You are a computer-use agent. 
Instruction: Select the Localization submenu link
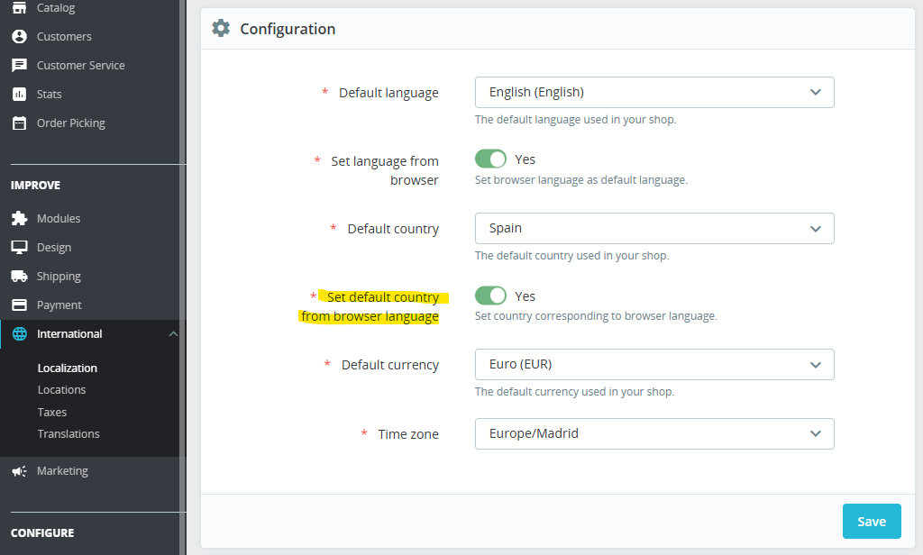[69, 368]
